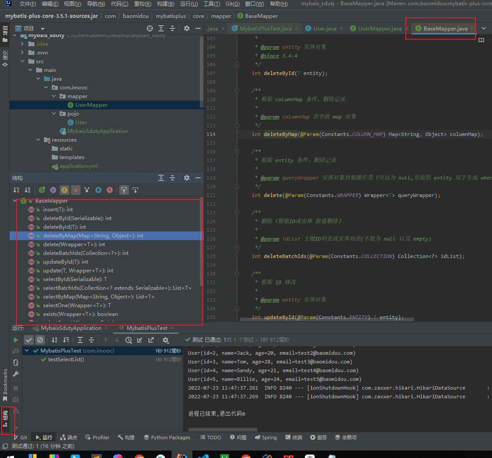Toggle show passed tests checkmark button

(29, 340)
